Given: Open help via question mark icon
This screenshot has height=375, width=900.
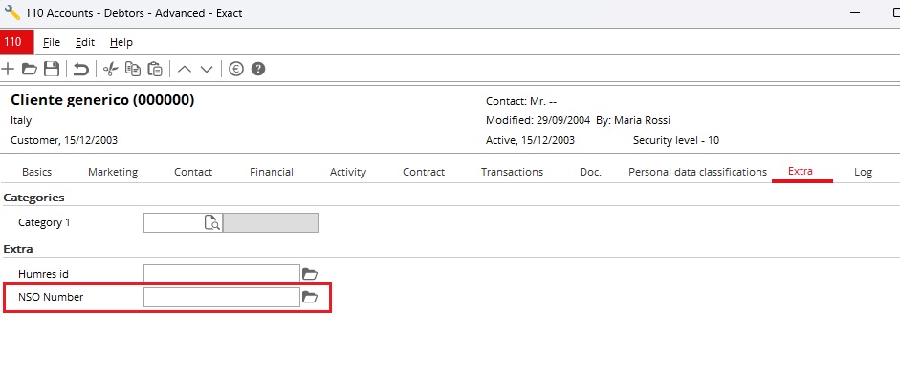Looking at the screenshot, I should tap(258, 70).
